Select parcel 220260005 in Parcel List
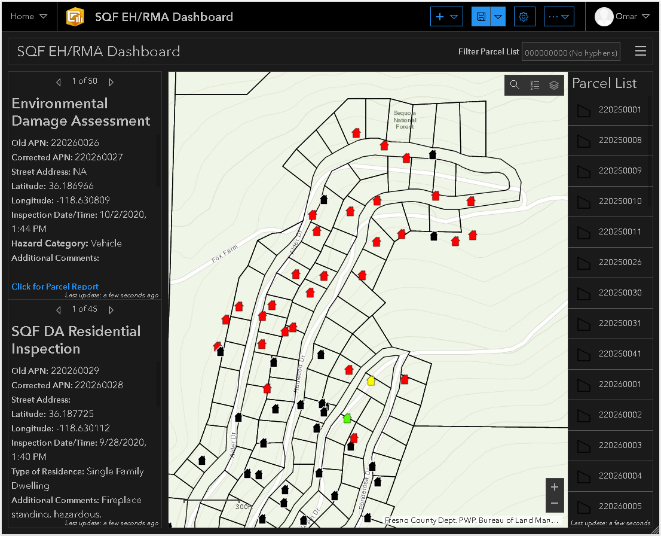 click(x=610, y=507)
